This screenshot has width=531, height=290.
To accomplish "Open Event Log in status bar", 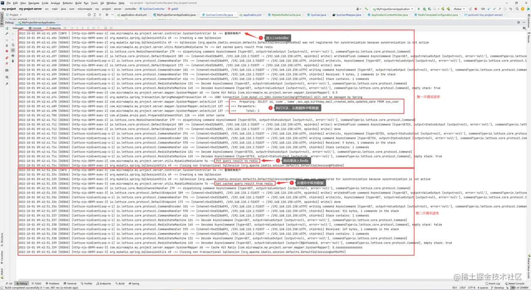I will pyautogui.click(x=492, y=284).
